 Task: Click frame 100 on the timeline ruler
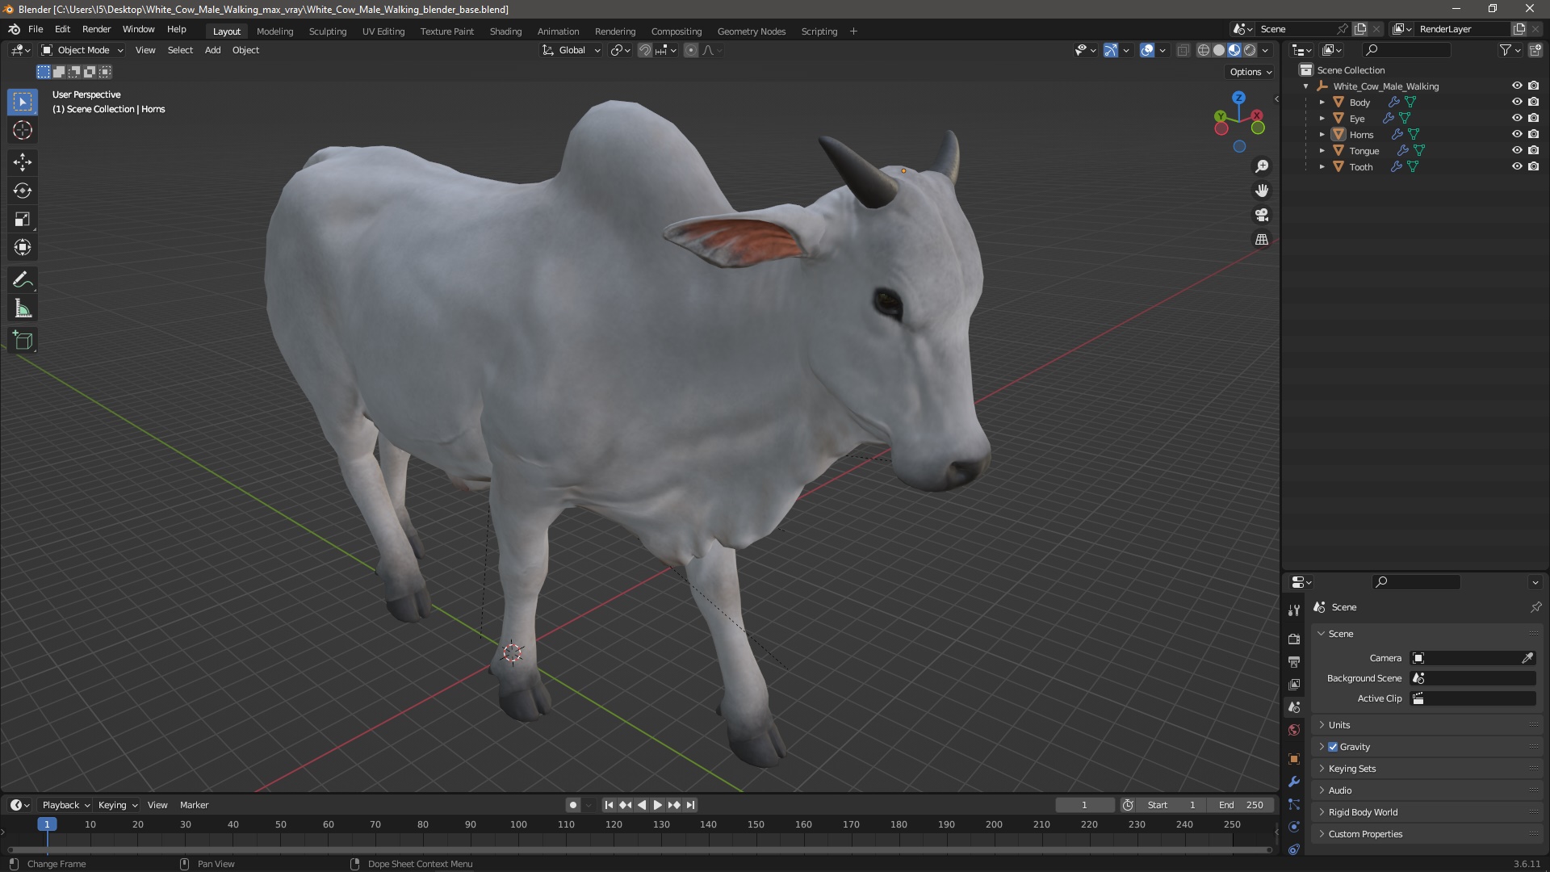click(518, 824)
